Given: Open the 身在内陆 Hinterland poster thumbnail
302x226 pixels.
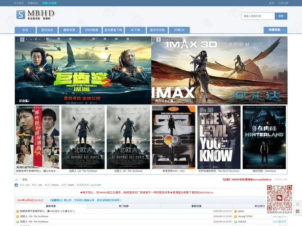Looking at the screenshot, I should click(264, 137).
